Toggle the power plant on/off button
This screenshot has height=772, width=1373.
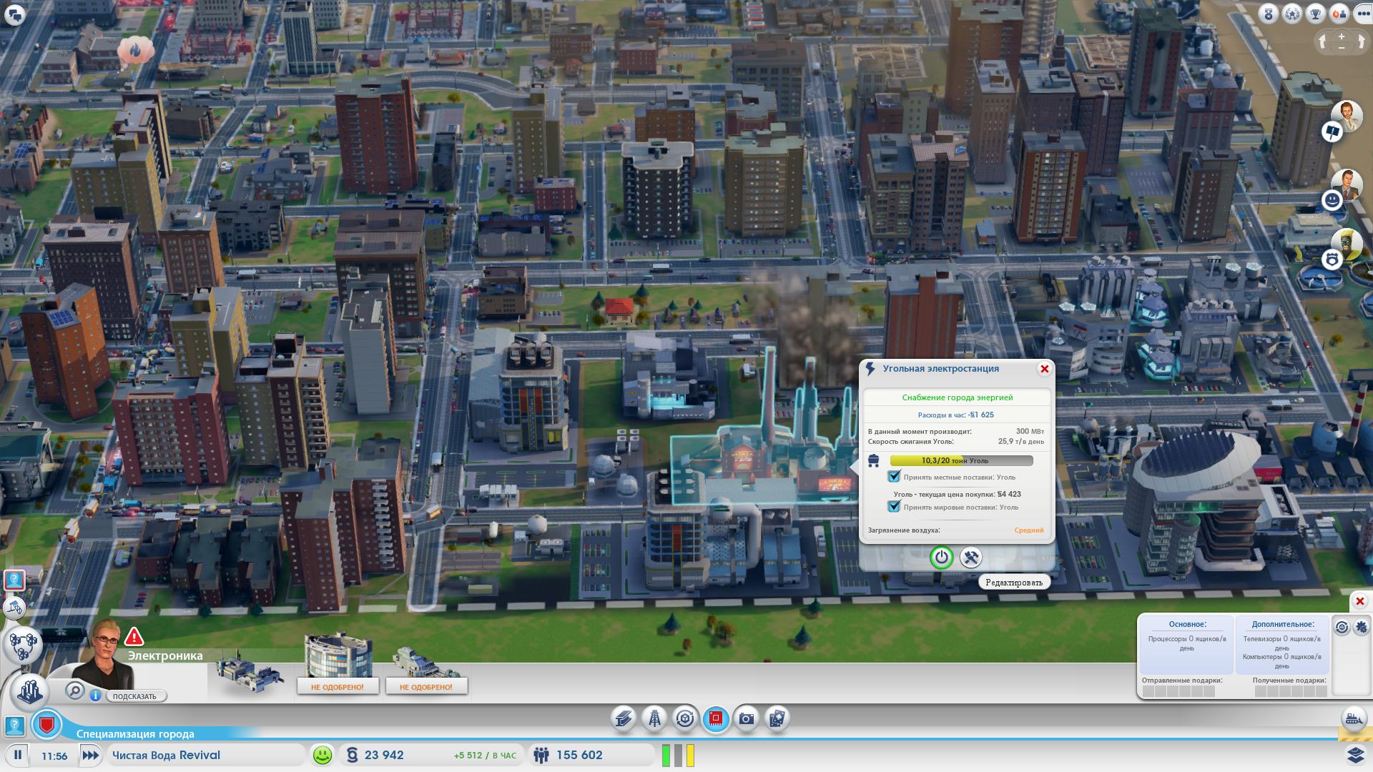[x=942, y=558]
